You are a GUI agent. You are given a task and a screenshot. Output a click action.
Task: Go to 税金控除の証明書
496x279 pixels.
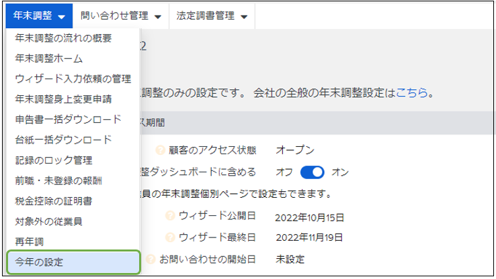tap(53, 201)
